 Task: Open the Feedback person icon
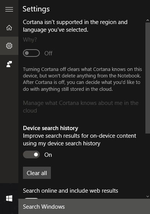coord(9,64)
